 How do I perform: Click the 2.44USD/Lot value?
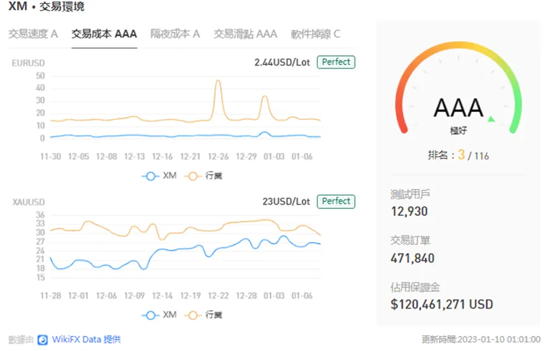coord(282,62)
